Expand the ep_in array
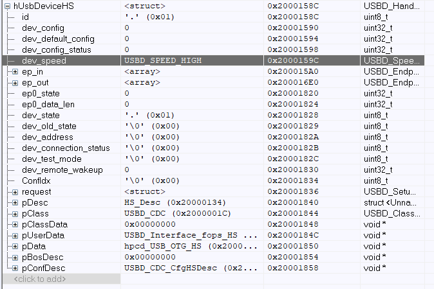This screenshot has width=434, height=289. pos(15,72)
